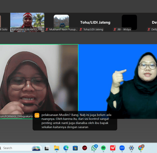
Task: Click the sign language interpreter video
Action: coord(118,82)
